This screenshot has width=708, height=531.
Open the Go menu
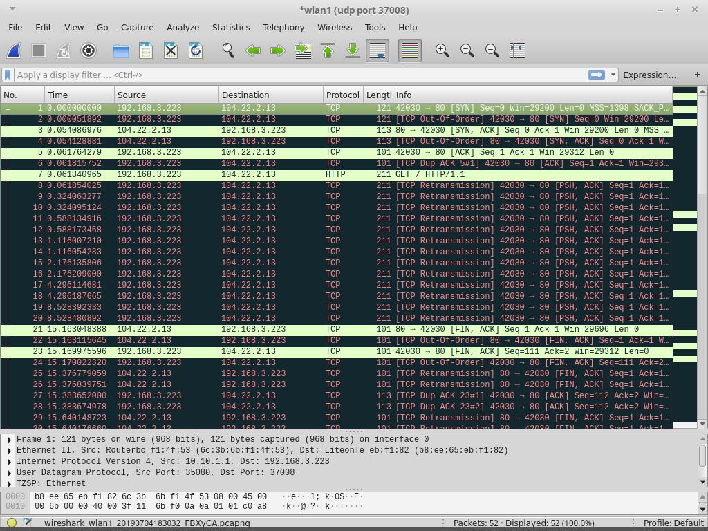(x=102, y=28)
